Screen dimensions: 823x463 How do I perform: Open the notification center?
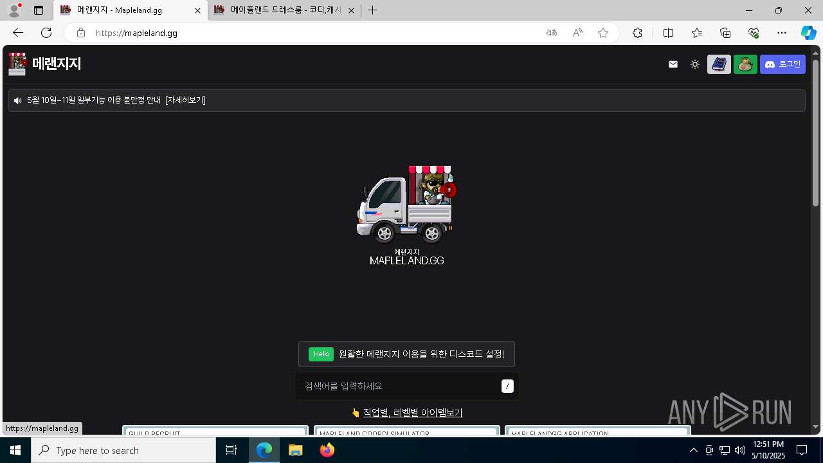click(x=802, y=450)
